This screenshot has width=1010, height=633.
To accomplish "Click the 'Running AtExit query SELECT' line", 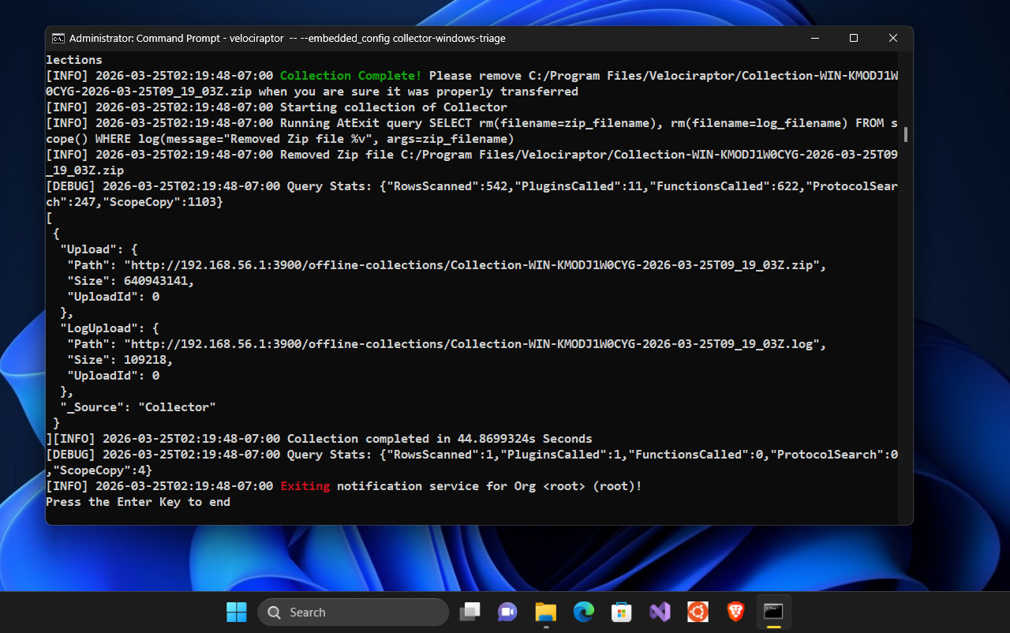I will 472,131.
